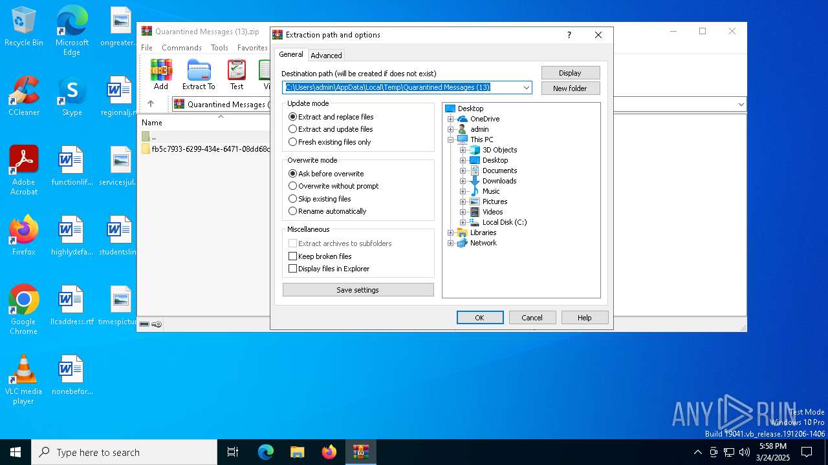
Task: Select Fresh existing files only option
Action: [x=330, y=142]
